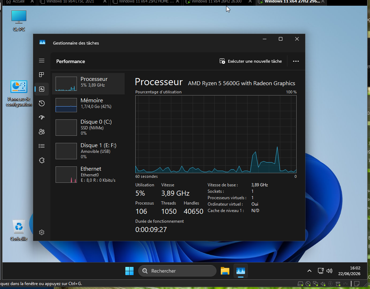Click the Handles count 40650
370x289 pixels.
point(193,211)
